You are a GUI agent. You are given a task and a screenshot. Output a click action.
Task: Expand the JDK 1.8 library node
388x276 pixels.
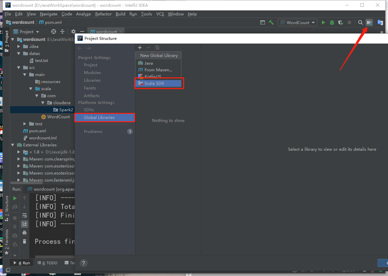[18, 152]
